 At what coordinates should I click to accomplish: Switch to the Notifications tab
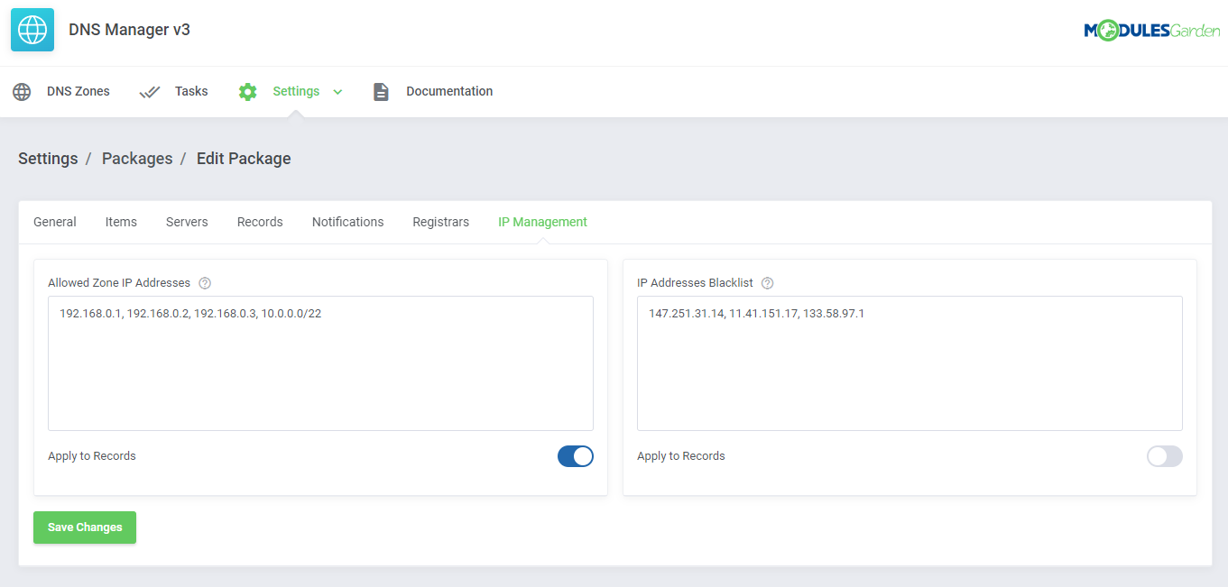(347, 222)
